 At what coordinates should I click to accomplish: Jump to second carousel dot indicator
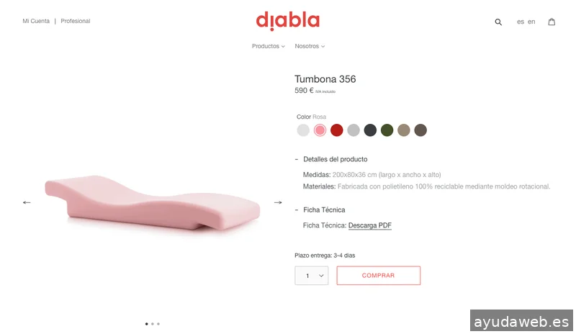(153, 324)
